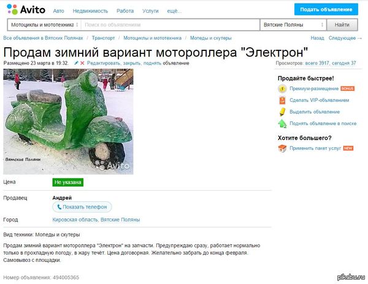Click the pencil edit icon
Screen dimensions: 368x284
76,63
